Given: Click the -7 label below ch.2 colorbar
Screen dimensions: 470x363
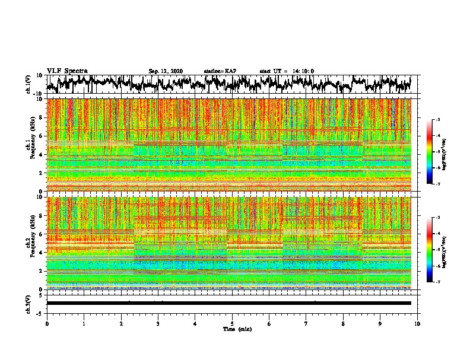Looking at the screenshot, I should 437,282.
